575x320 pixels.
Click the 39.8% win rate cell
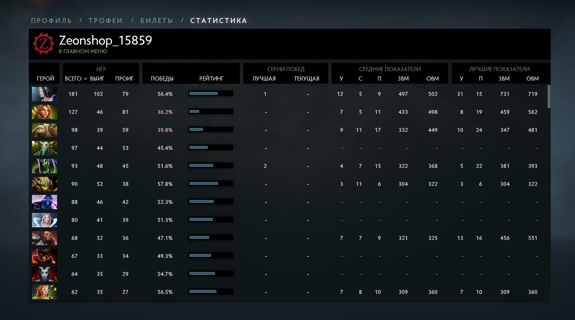(165, 130)
